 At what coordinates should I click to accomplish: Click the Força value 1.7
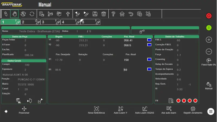(179, 55)
